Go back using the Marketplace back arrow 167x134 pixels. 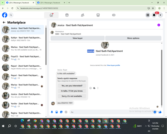pos(4,22)
